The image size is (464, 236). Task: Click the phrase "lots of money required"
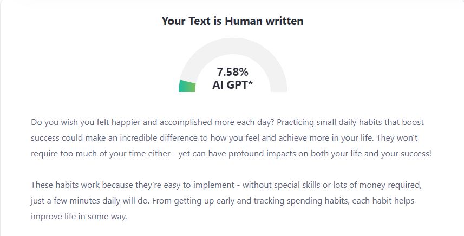click(372, 185)
